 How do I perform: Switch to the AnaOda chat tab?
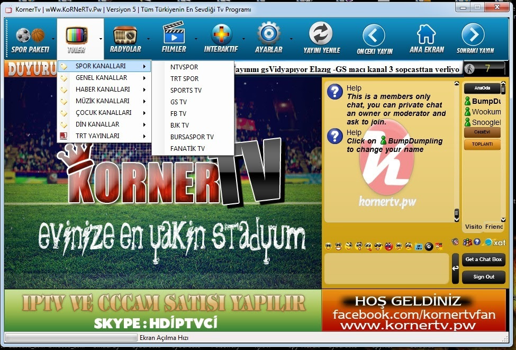pos(482,88)
